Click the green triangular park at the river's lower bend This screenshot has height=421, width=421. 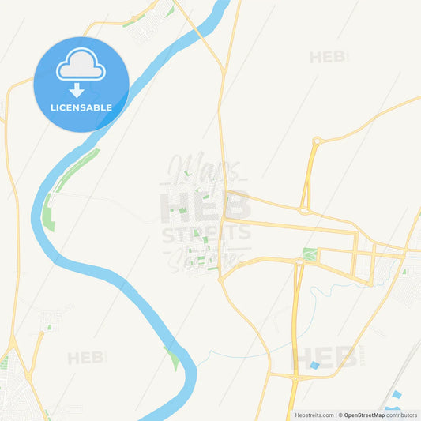tap(173, 359)
